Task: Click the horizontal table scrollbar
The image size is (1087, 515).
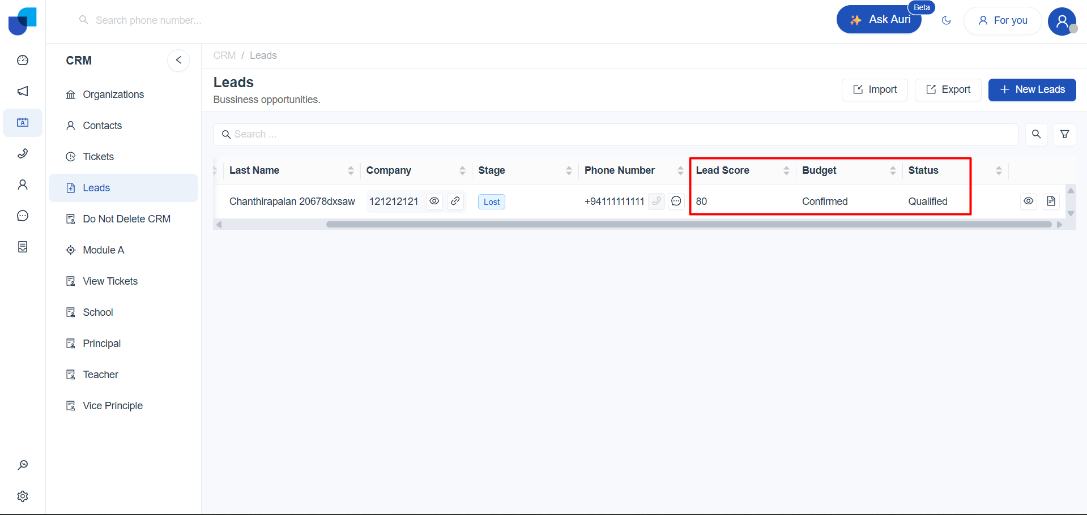Action: point(688,225)
